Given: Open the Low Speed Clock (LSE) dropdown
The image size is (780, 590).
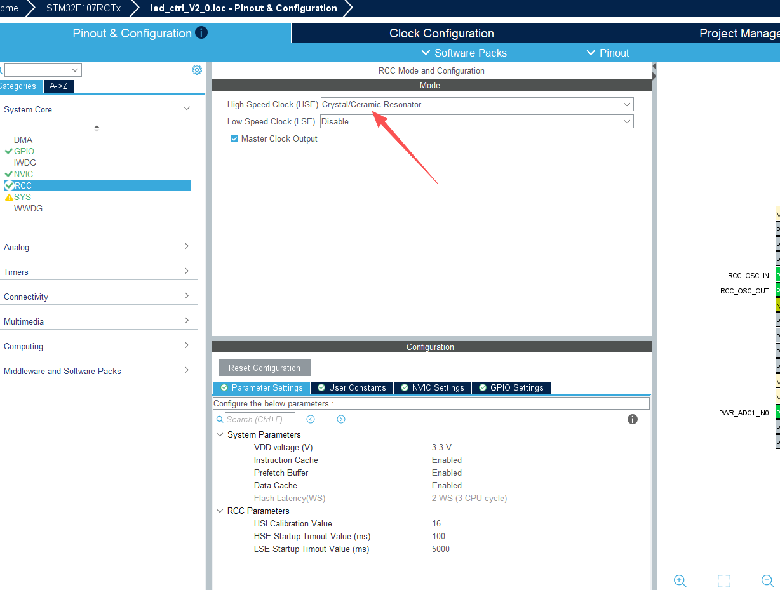Looking at the screenshot, I should point(477,121).
